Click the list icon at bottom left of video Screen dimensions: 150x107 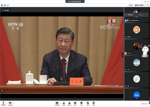(x=2, y=91)
